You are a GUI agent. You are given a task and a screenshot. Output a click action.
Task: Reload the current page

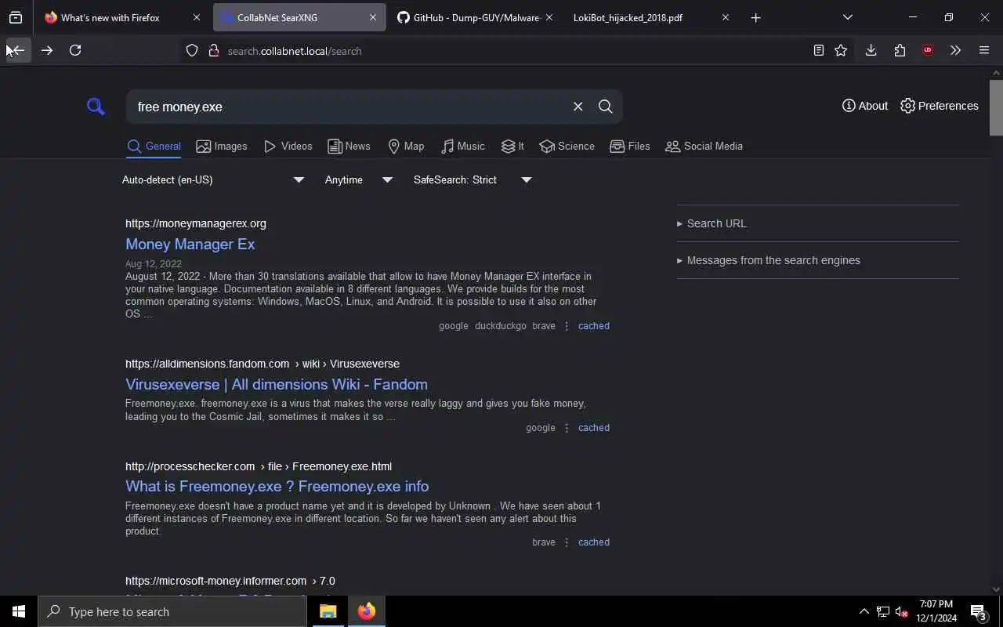point(75,50)
